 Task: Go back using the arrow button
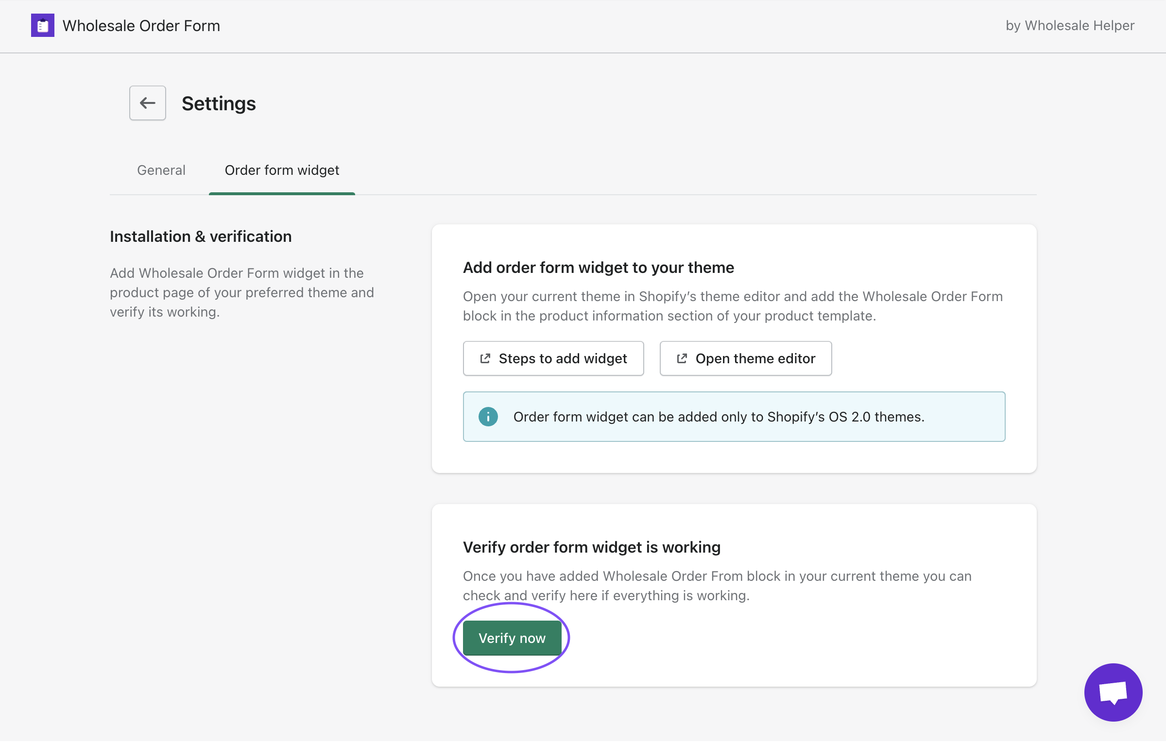148,103
